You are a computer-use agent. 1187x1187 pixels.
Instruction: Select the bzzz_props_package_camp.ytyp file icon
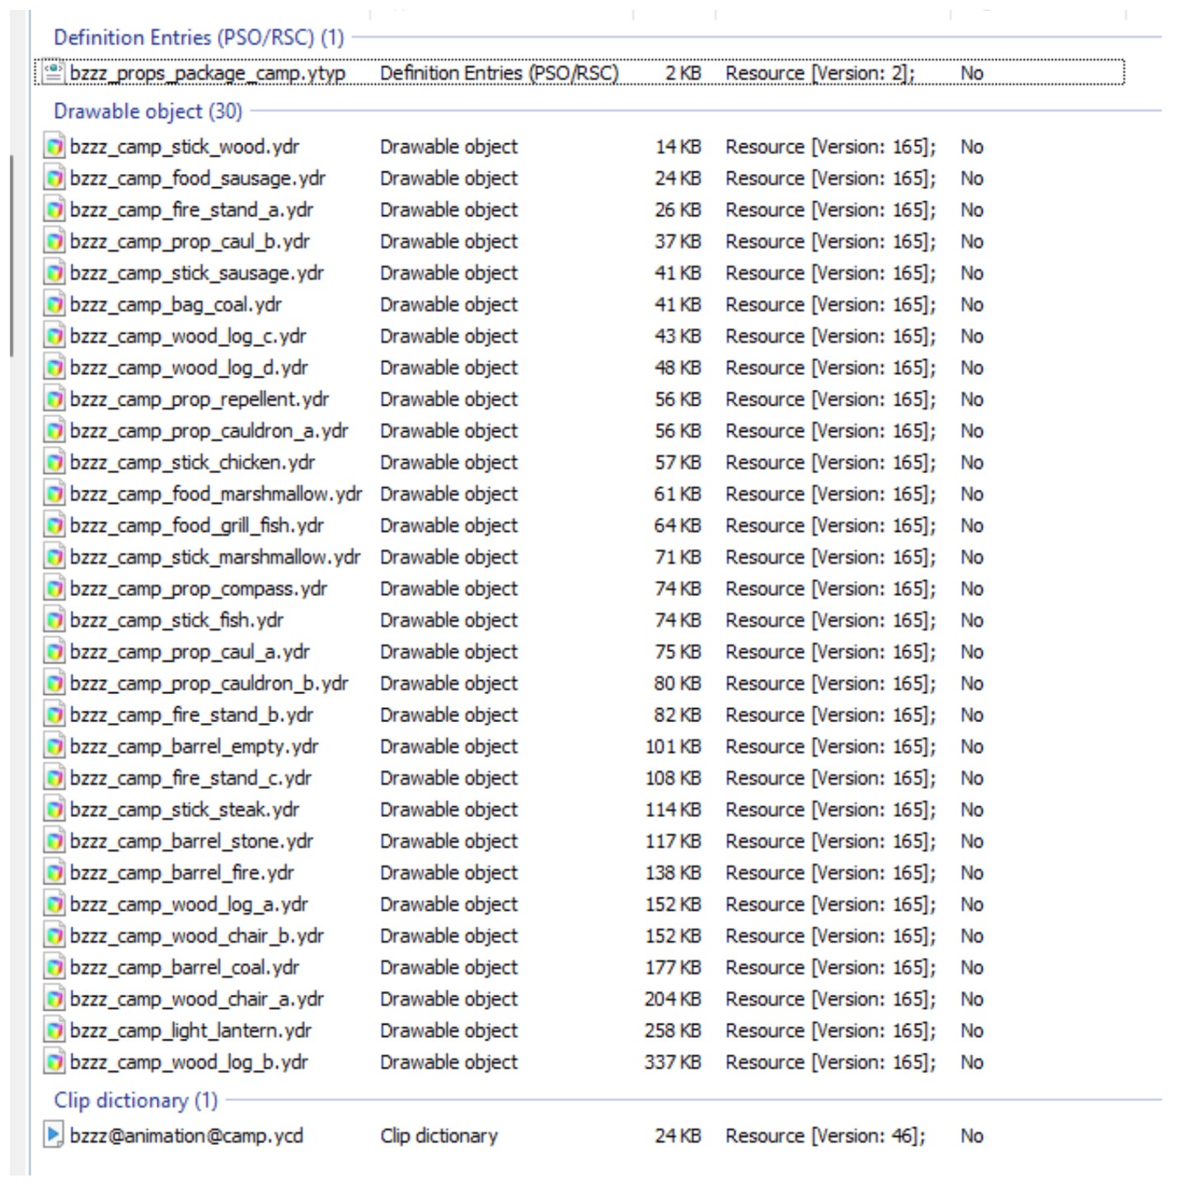[x=54, y=73]
